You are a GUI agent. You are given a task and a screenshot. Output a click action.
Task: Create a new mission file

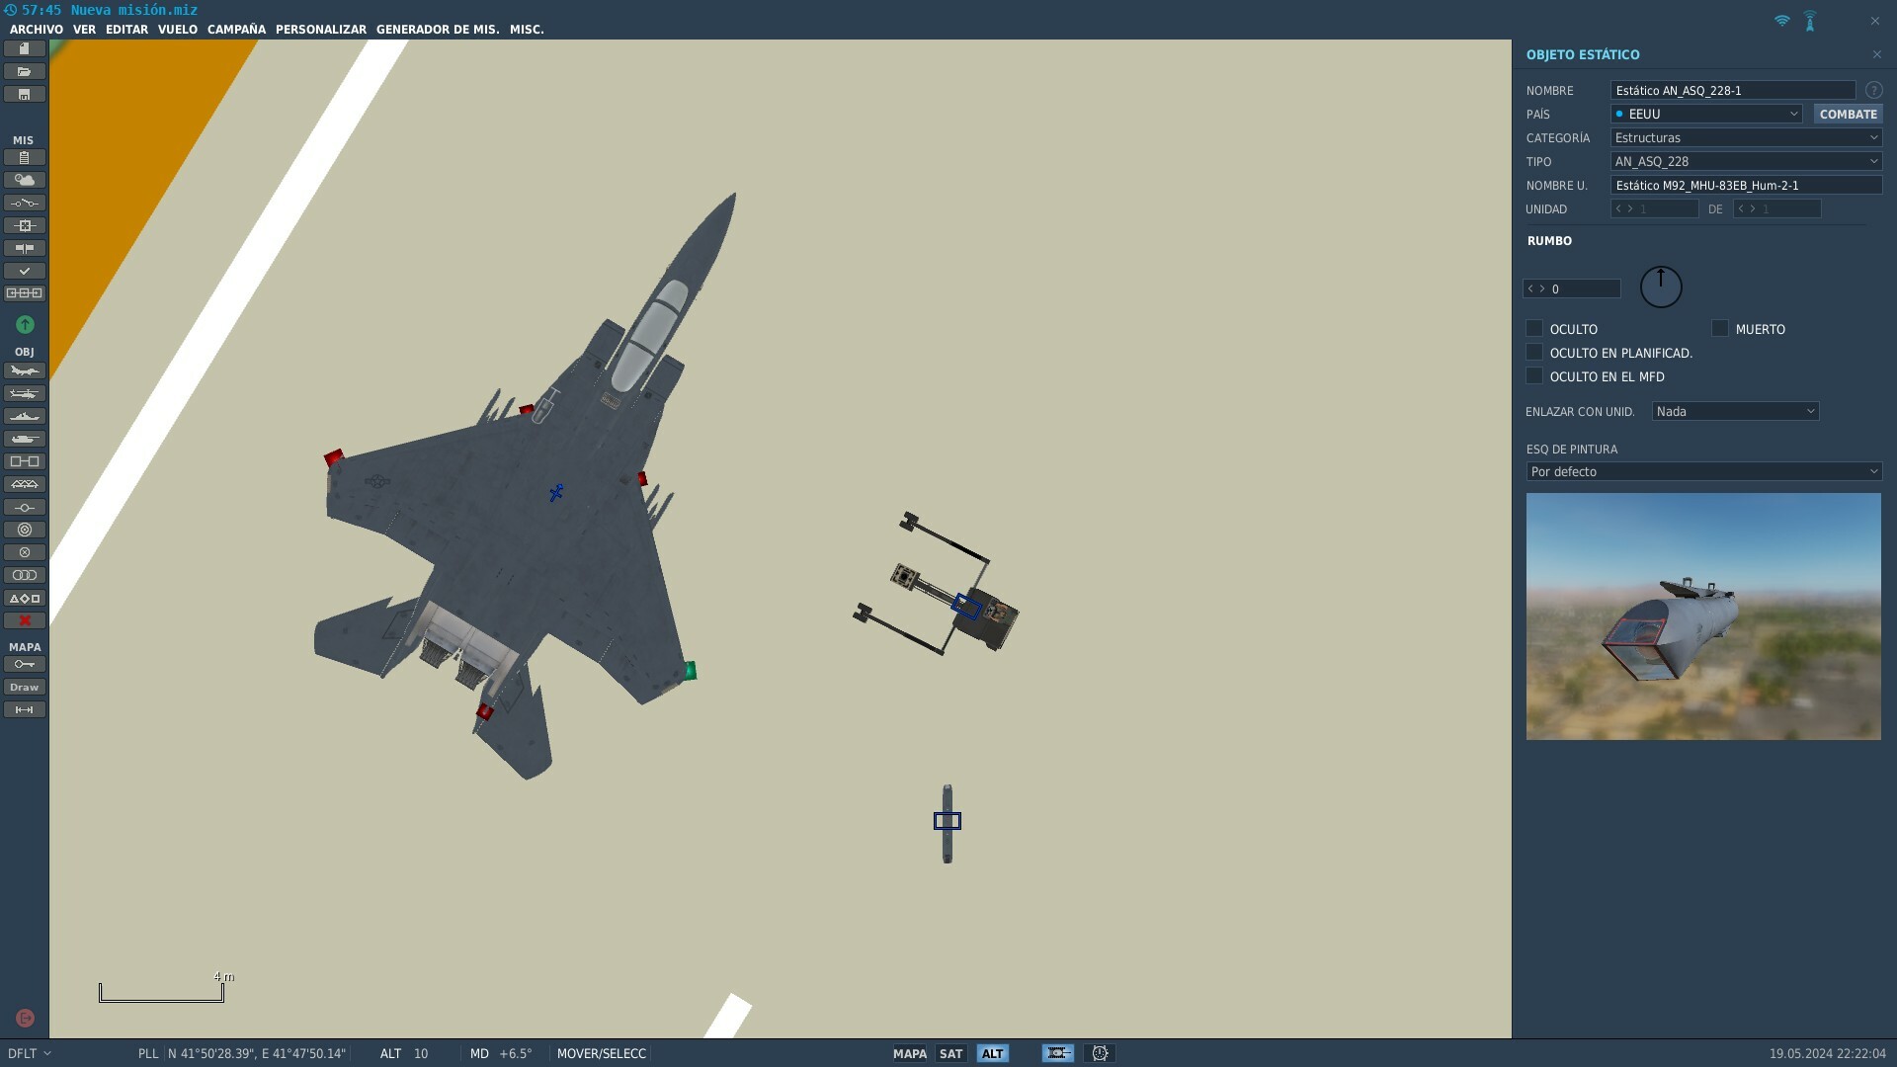[x=24, y=48]
